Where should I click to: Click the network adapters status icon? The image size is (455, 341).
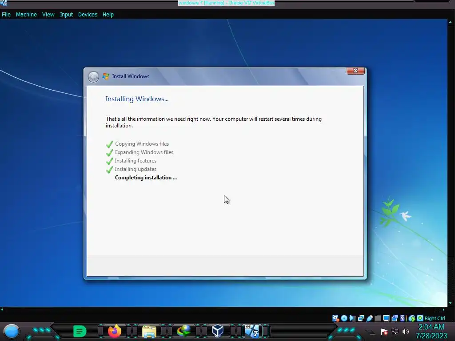(361, 318)
